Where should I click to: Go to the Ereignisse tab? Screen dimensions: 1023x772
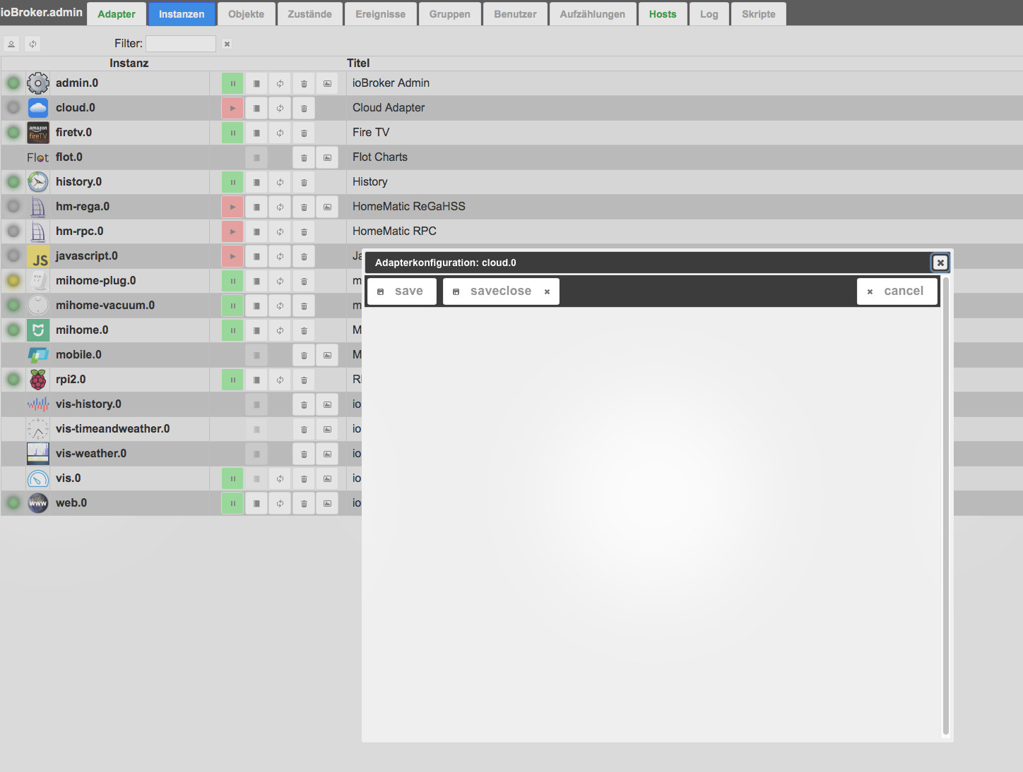[381, 14]
